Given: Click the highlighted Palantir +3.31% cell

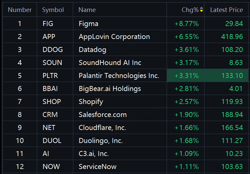Looking at the screenshot, I should [185, 75].
